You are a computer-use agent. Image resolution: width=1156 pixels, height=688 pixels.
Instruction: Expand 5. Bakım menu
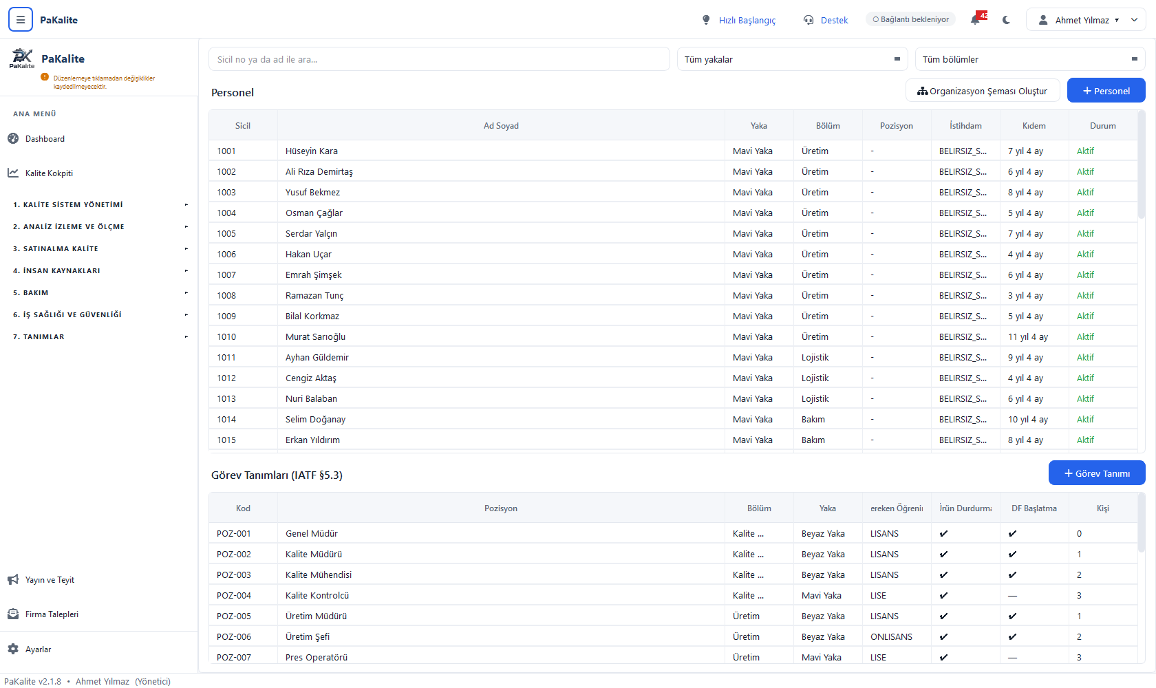click(100, 292)
